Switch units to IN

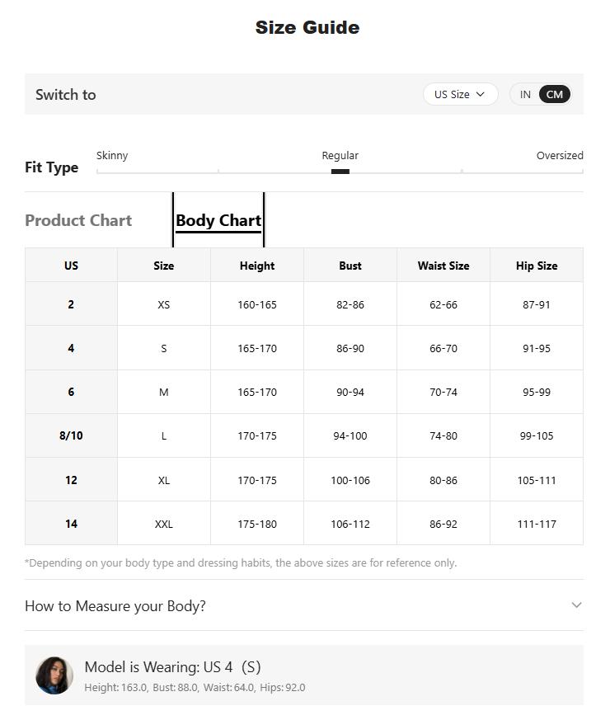tap(525, 95)
